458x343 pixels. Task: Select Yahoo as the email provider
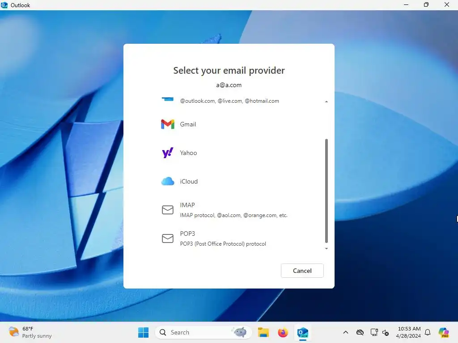click(x=188, y=153)
